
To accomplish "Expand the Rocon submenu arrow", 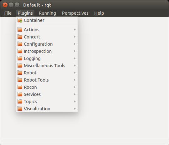I will click(75, 87).
